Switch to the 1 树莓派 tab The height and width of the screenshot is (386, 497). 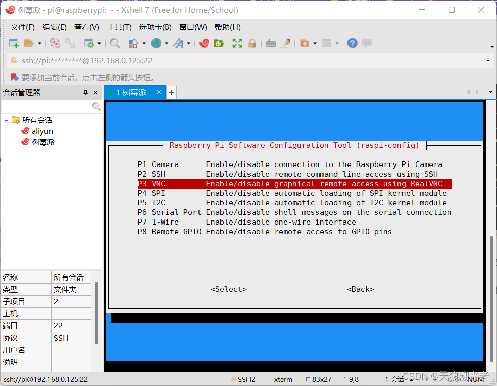click(x=131, y=92)
